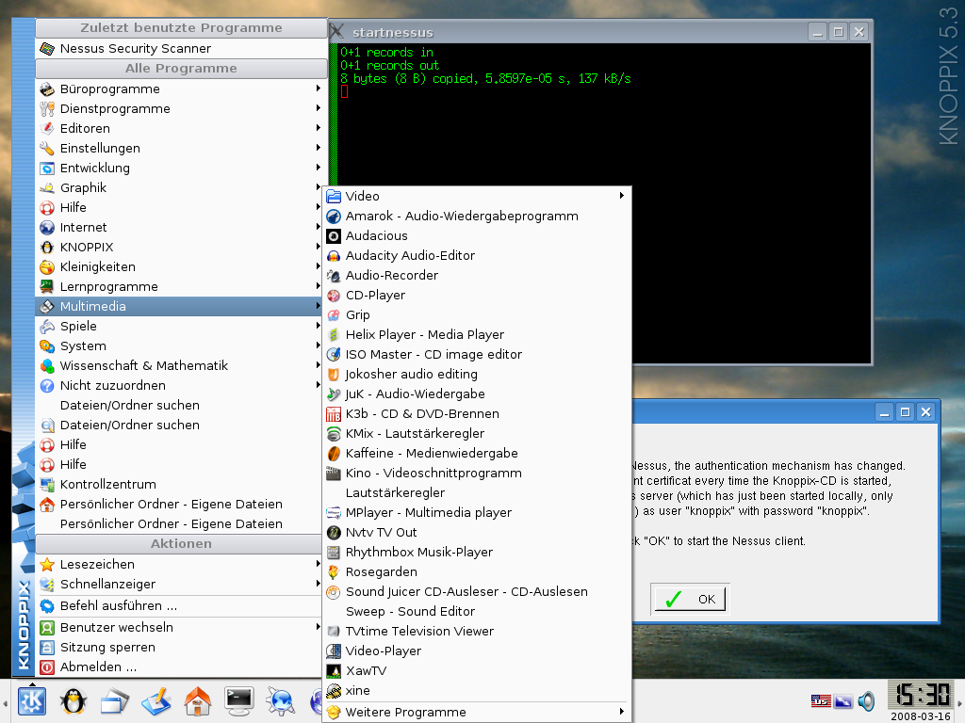Open JuK - Audio-Wiedergabe
This screenshot has height=723, width=965.
pyautogui.click(x=477, y=394)
